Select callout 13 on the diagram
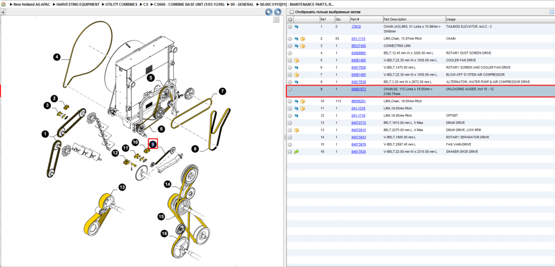This screenshot has height=267, width=555. coord(122,187)
